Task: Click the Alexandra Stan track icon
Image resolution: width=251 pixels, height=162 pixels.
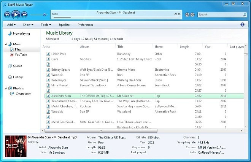Action: 48,96
